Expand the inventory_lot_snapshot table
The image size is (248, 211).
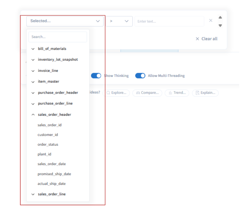(58, 60)
